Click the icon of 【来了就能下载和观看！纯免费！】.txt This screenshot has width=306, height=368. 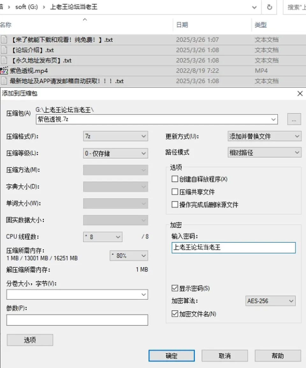pyautogui.click(x=4, y=40)
